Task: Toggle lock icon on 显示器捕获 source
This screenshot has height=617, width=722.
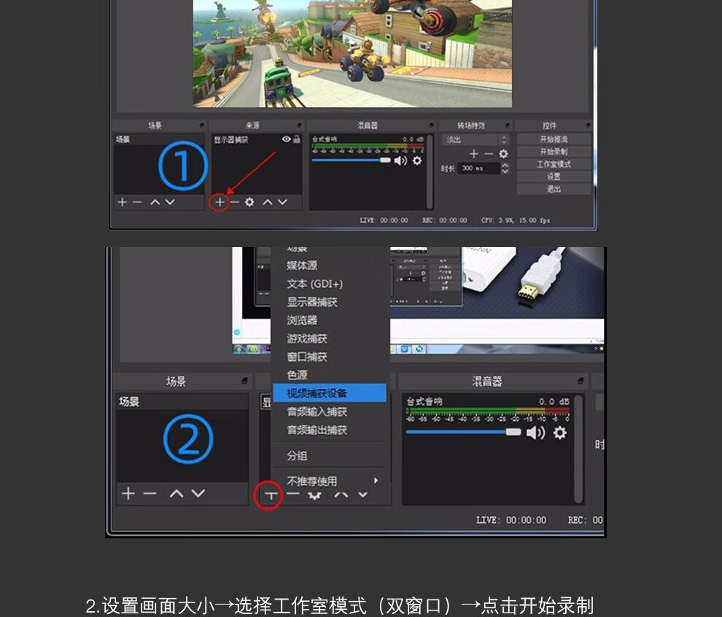Action: click(x=296, y=139)
